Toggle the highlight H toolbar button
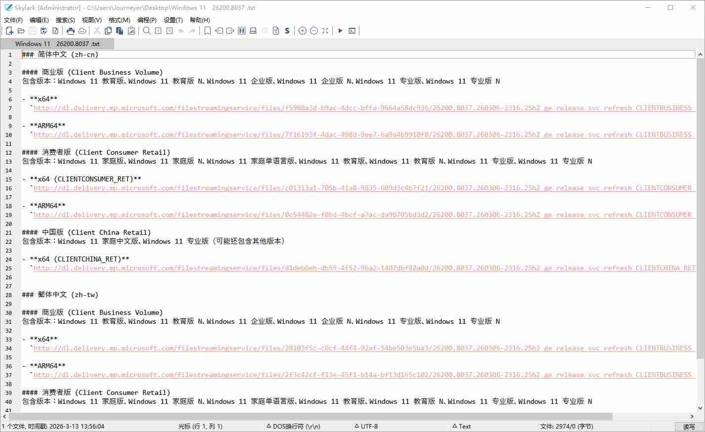 (x=242, y=31)
